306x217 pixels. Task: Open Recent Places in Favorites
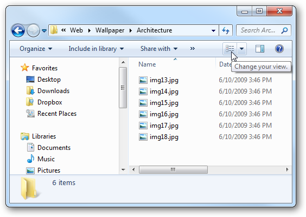[x=57, y=114]
